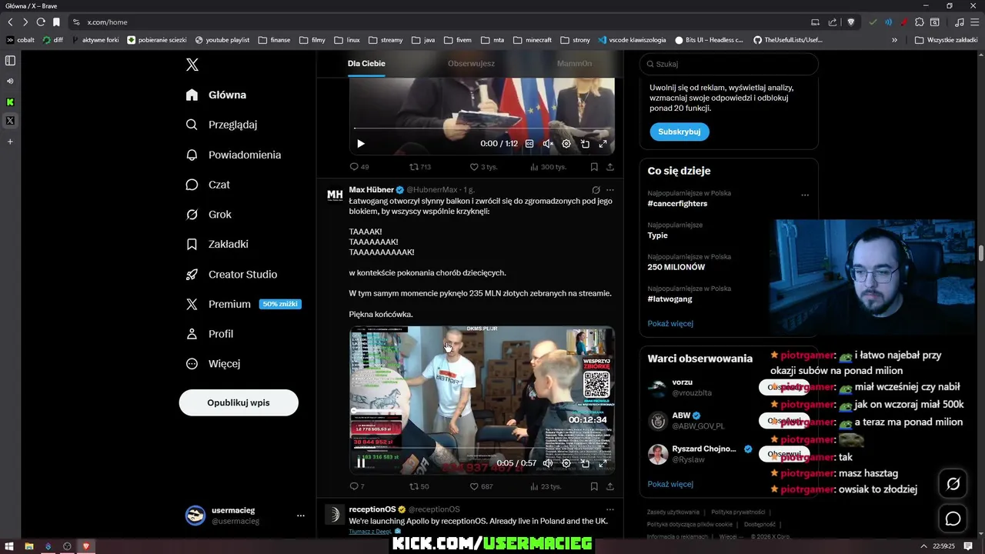Open #łatwogang trend
The width and height of the screenshot is (985, 554).
pos(669,299)
